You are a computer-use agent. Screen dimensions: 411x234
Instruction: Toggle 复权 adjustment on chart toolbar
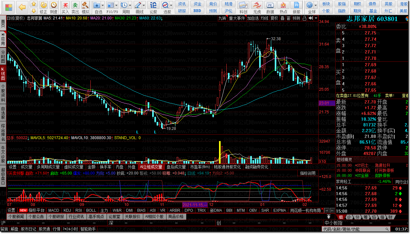[x=274, y=18]
